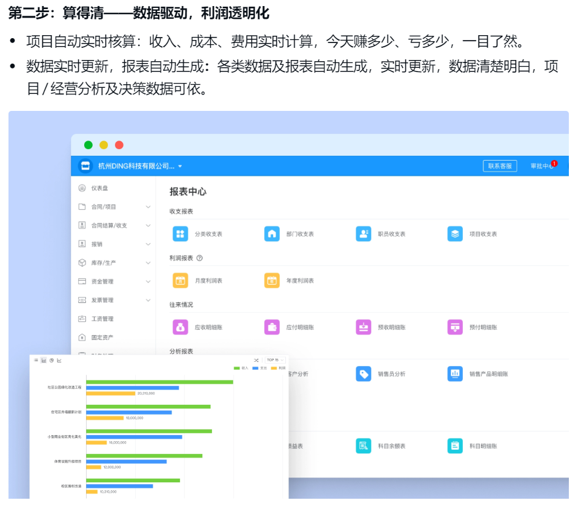The height and width of the screenshot is (506, 584).
Task: Click the 往来情况 section heading
Action: 181,304
